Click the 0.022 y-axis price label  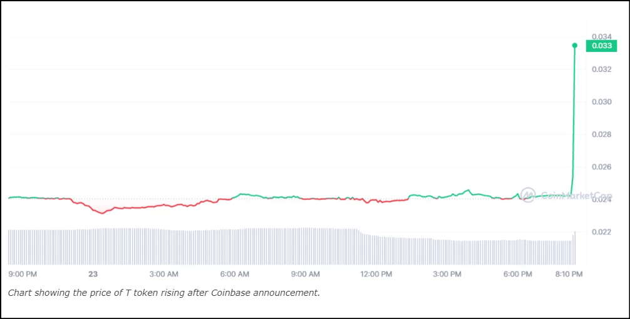601,232
